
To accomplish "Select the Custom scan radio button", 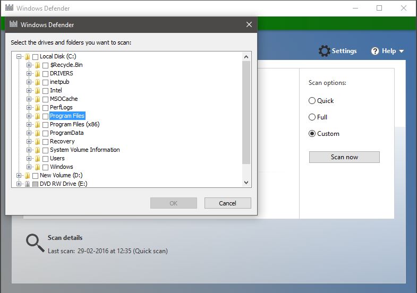I will click(312, 134).
